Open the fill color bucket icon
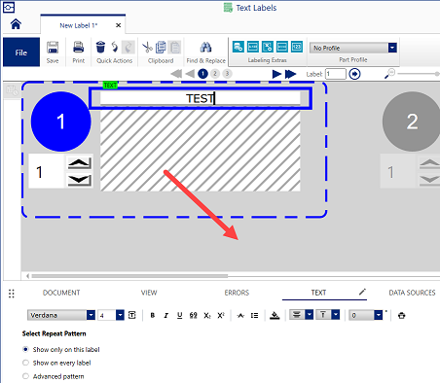Viewport: 440px width, 383px height. [x=275, y=315]
